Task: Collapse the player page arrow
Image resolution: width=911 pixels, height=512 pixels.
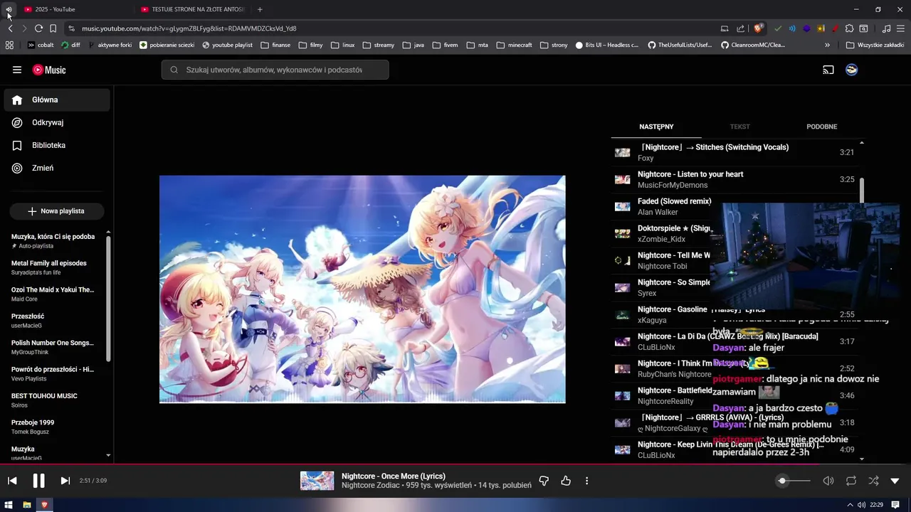Action: (895, 481)
